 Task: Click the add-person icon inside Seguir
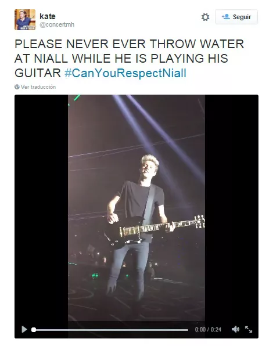click(226, 17)
